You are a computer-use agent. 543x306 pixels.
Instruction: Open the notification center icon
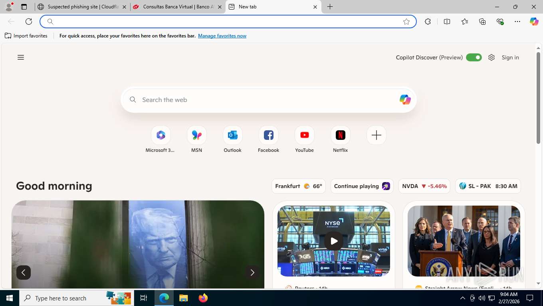pyautogui.click(x=530, y=298)
